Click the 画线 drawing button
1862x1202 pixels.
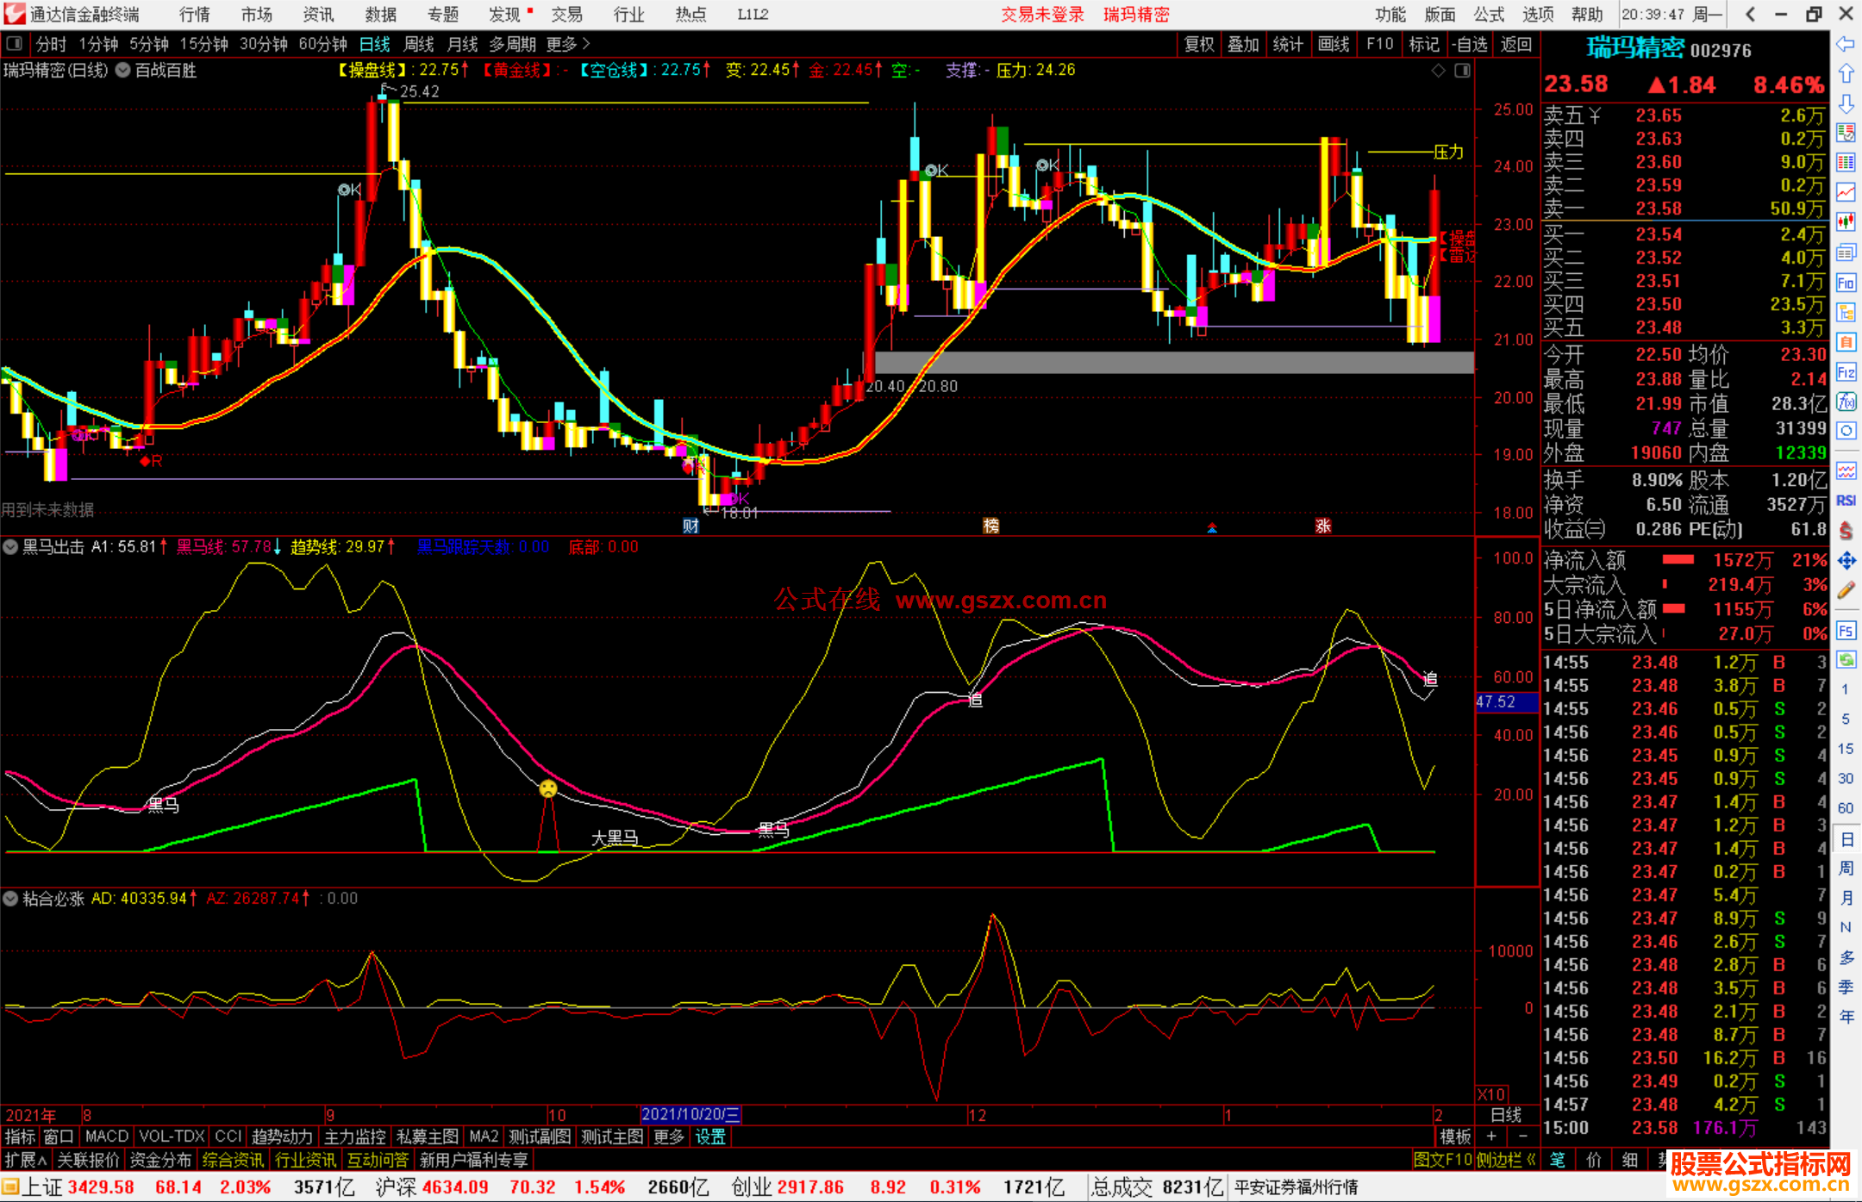coord(1334,44)
